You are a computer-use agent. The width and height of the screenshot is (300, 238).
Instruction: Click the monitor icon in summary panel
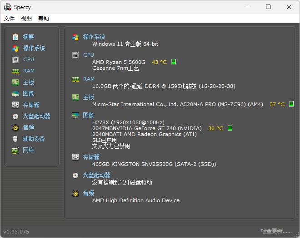click(75, 116)
